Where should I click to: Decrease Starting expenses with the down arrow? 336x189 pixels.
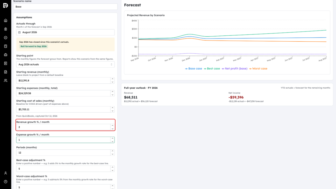[113, 95]
